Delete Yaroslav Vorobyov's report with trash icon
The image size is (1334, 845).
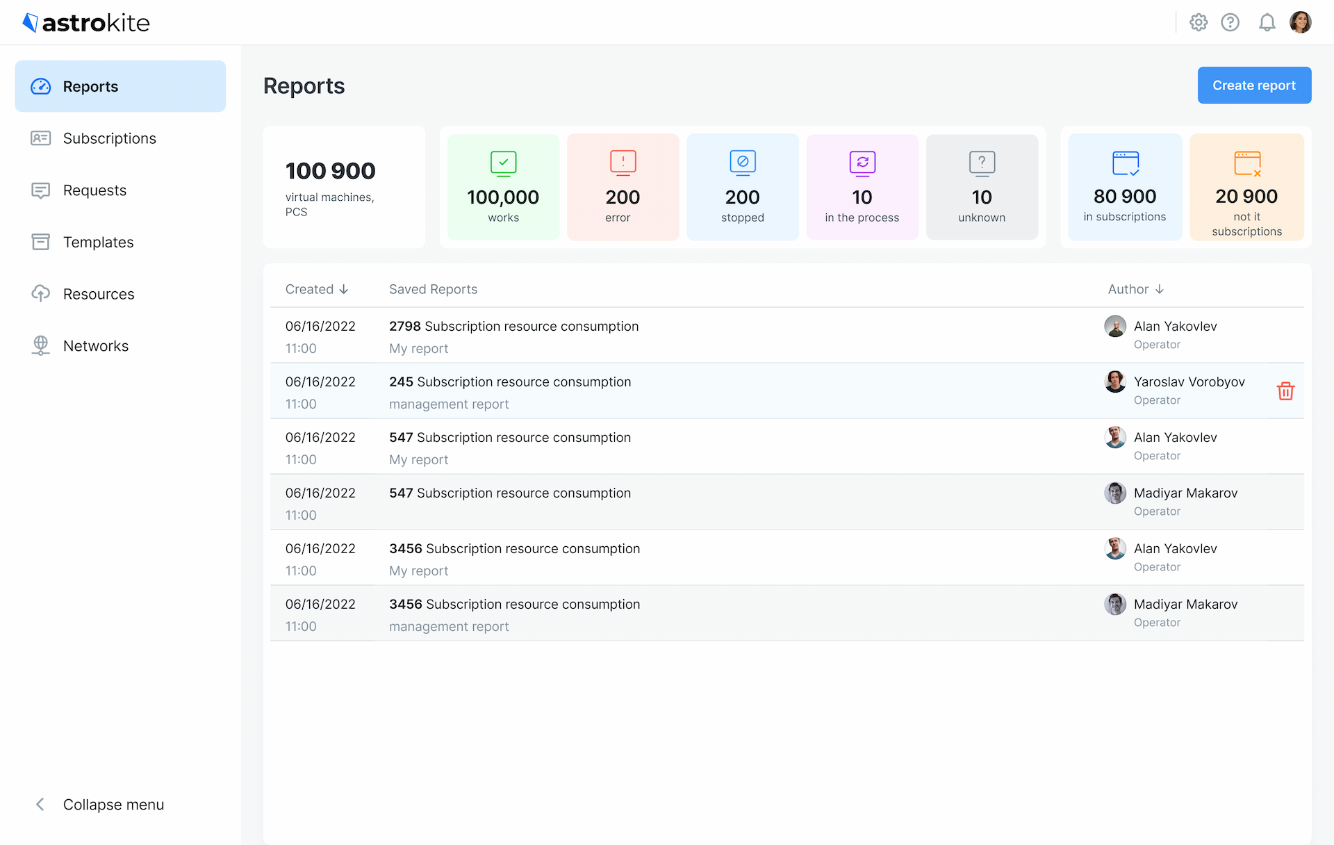(x=1285, y=391)
